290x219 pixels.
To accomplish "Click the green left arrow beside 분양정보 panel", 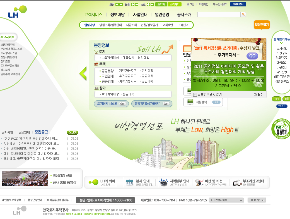I will point(83,73).
